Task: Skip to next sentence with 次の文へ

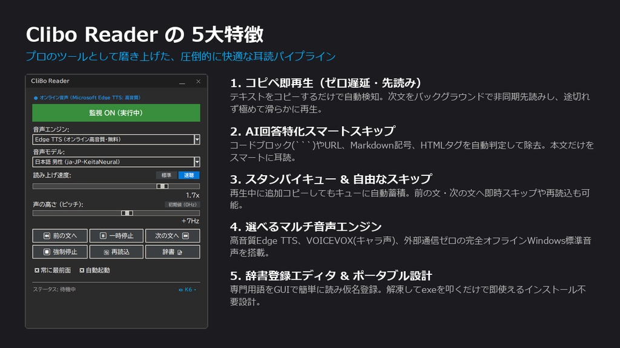Action: tap(173, 236)
